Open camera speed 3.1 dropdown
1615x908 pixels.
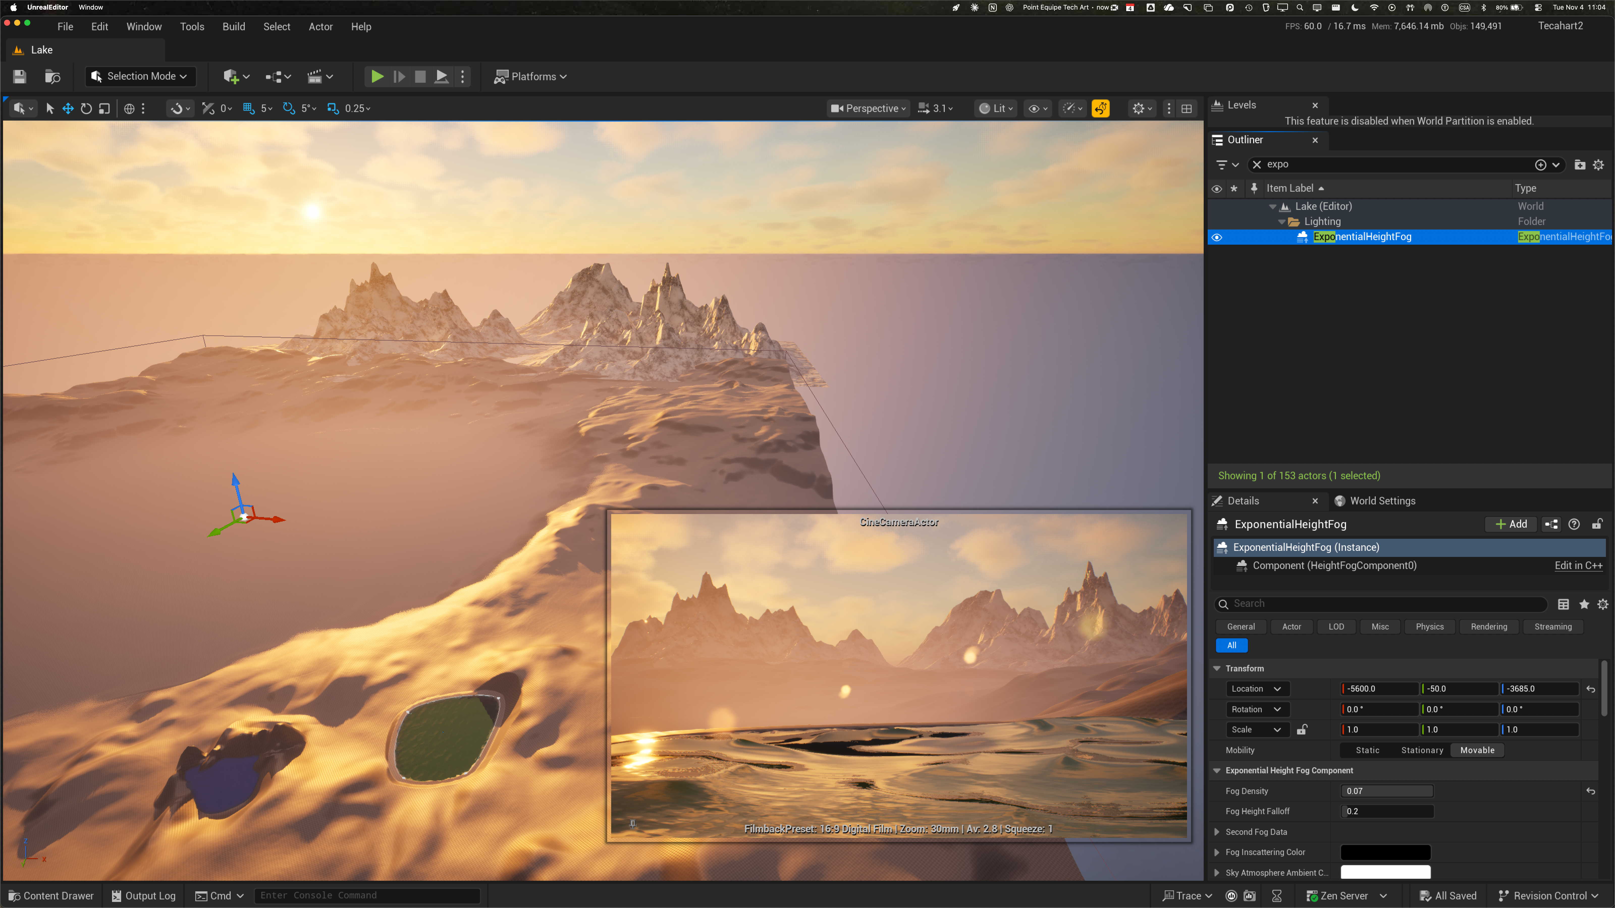point(935,108)
